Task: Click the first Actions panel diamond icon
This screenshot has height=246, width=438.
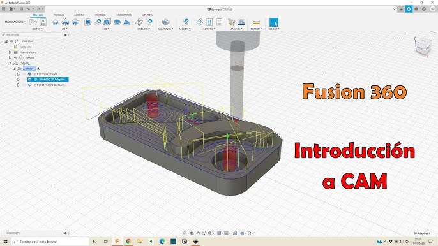Action: [199, 22]
